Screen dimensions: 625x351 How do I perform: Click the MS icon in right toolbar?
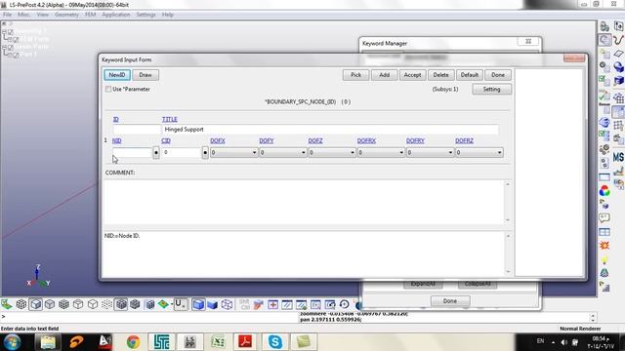tap(618, 157)
